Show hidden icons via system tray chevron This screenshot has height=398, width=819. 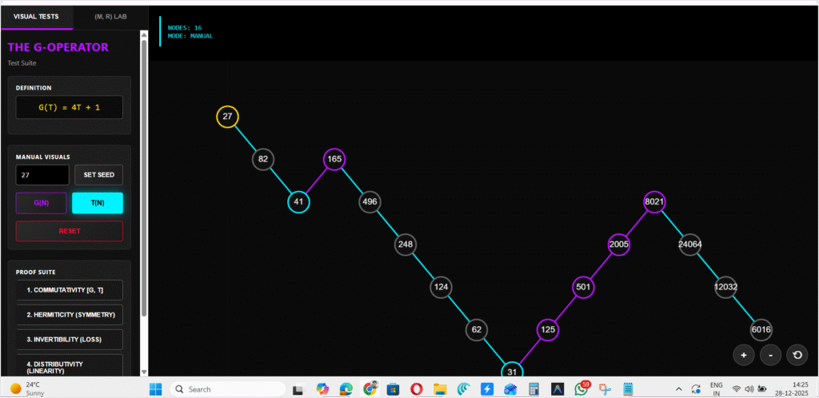[678, 389]
